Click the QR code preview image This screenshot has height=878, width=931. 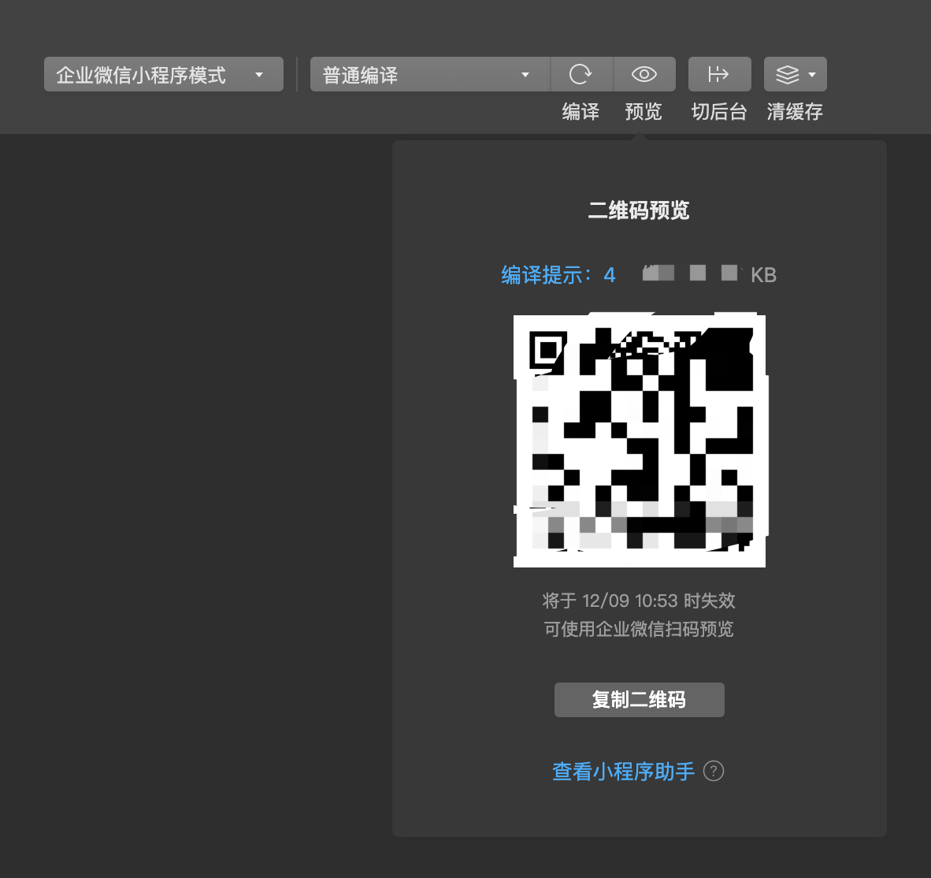pyautogui.click(x=640, y=441)
